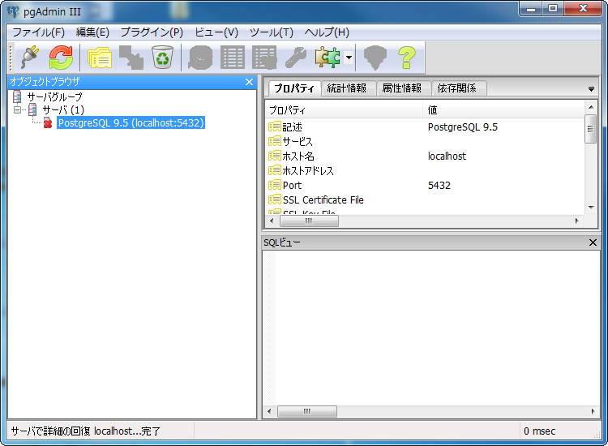Click the SSL Certificate File row icon
This screenshot has height=446, width=608.
pyautogui.click(x=275, y=199)
